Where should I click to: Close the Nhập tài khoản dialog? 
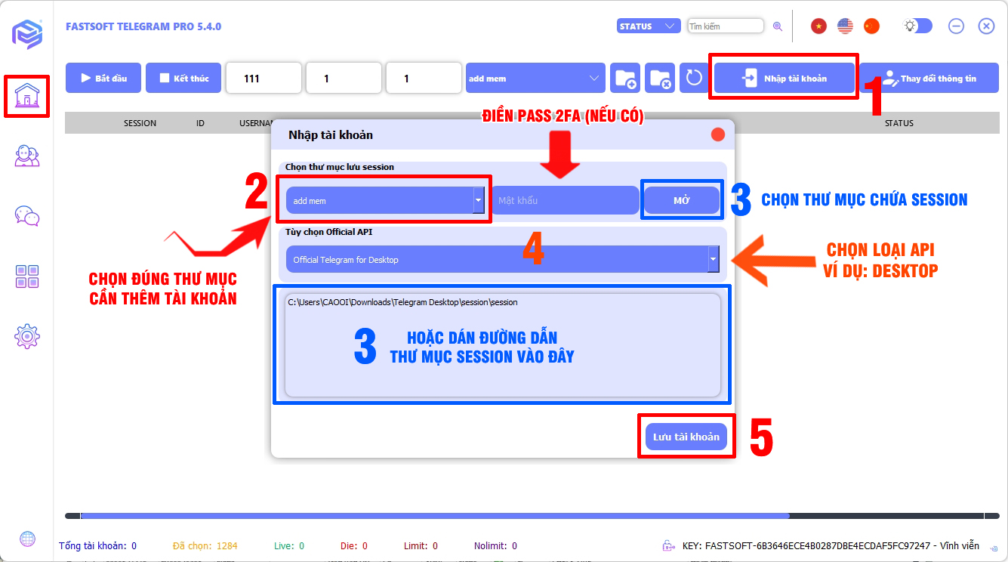[x=718, y=134]
